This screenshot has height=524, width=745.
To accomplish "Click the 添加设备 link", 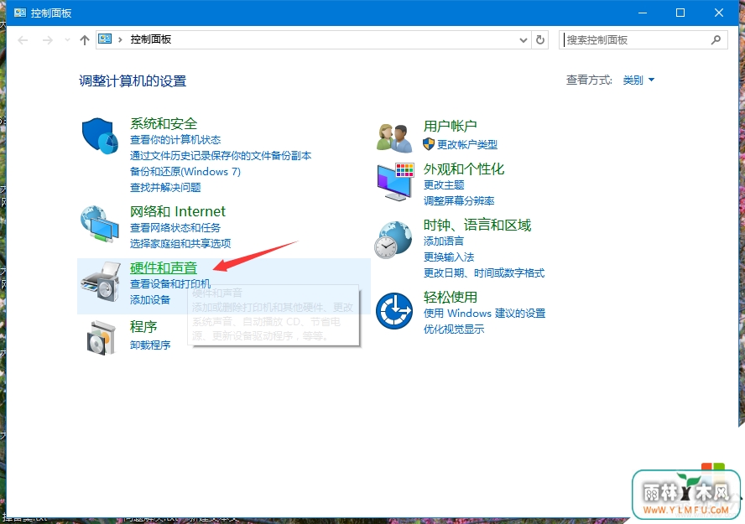I will point(150,300).
